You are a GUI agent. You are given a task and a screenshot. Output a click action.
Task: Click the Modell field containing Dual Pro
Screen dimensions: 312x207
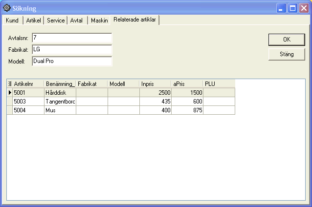(71, 61)
